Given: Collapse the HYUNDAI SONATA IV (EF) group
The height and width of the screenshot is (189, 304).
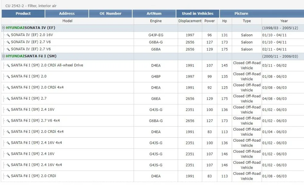Looking at the screenshot, I should pyautogui.click(x=3, y=28).
